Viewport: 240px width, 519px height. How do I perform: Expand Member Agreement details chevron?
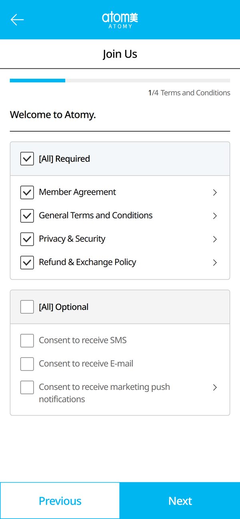point(215,192)
